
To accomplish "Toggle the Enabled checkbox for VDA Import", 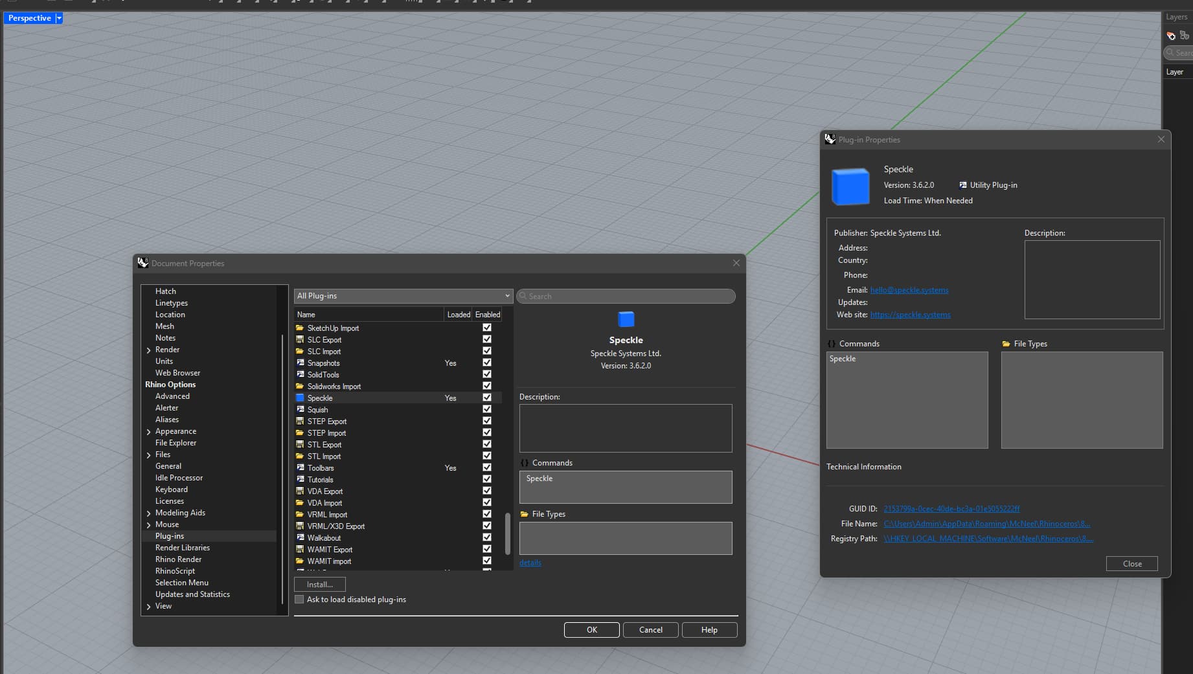I will coord(487,502).
